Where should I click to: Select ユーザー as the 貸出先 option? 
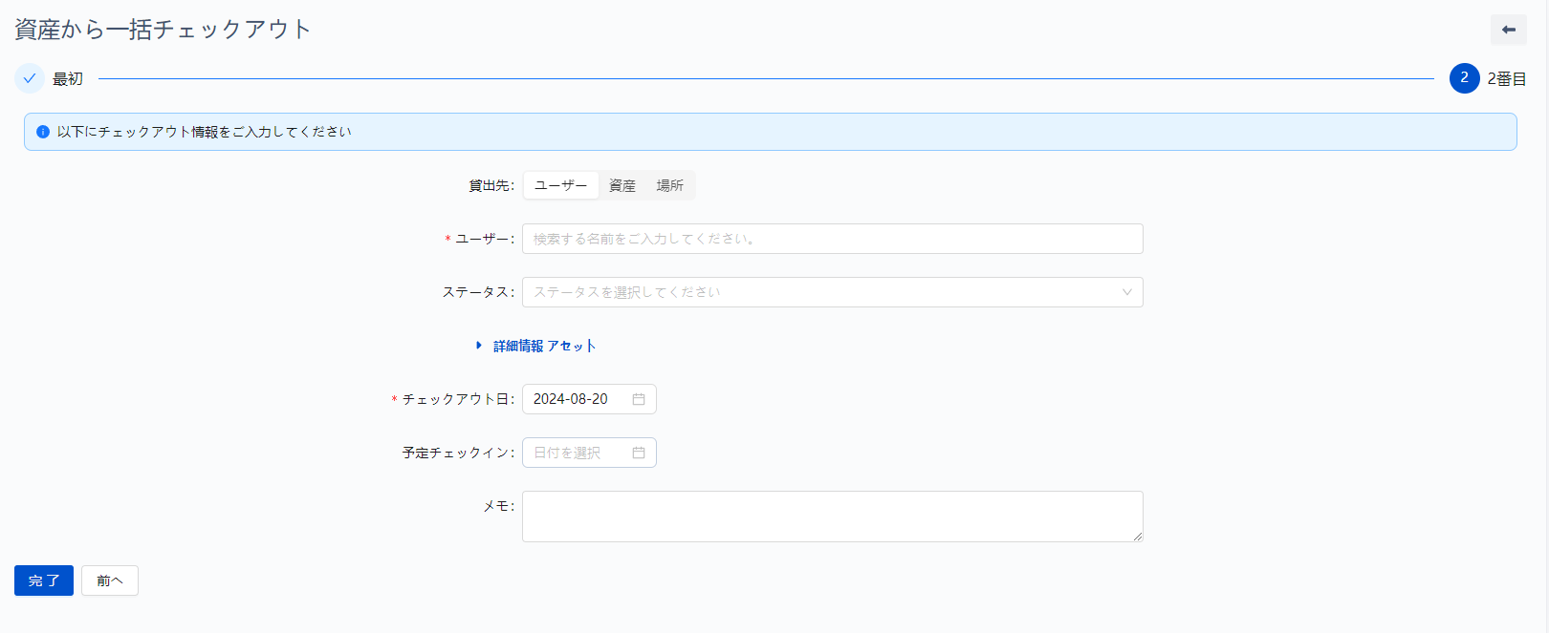pyautogui.click(x=560, y=185)
